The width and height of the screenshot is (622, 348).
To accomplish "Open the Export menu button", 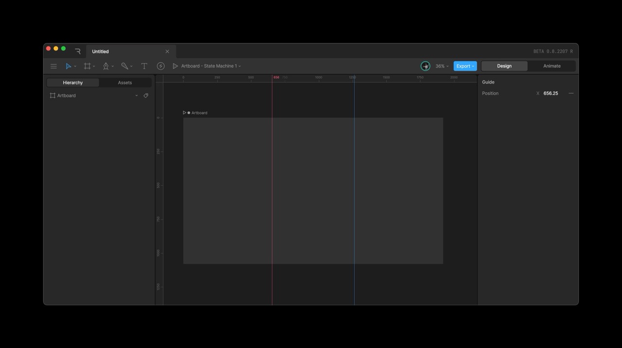I will [x=465, y=66].
